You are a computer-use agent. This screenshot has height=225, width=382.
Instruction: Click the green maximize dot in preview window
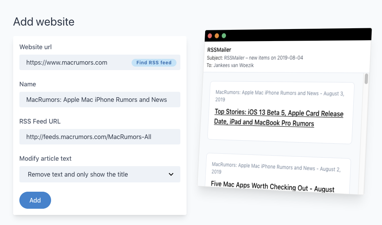coord(224,36)
